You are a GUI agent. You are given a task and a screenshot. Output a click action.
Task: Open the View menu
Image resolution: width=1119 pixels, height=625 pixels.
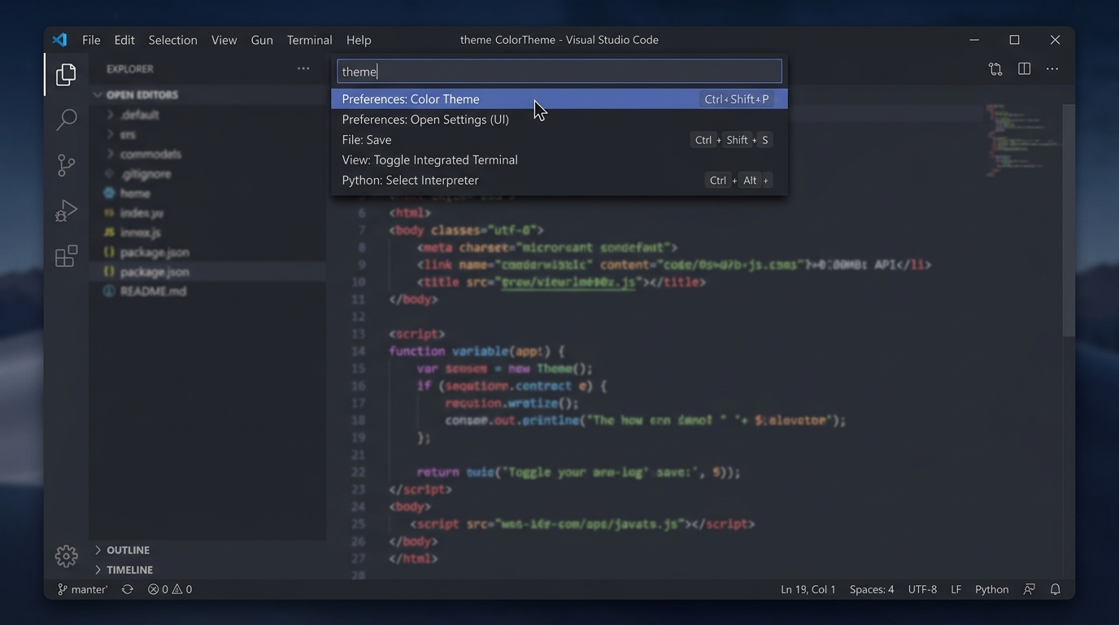point(224,40)
